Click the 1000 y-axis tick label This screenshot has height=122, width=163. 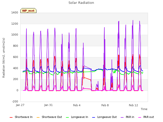coord(15,35)
